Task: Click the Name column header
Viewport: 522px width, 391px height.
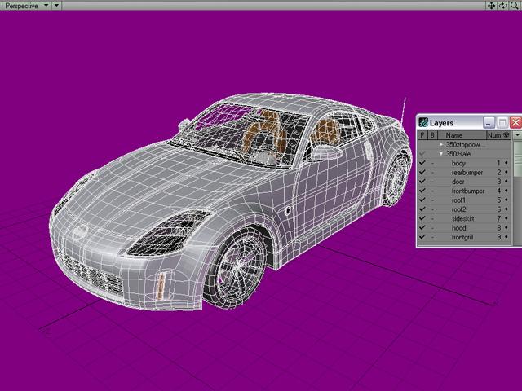Action: 454,135
